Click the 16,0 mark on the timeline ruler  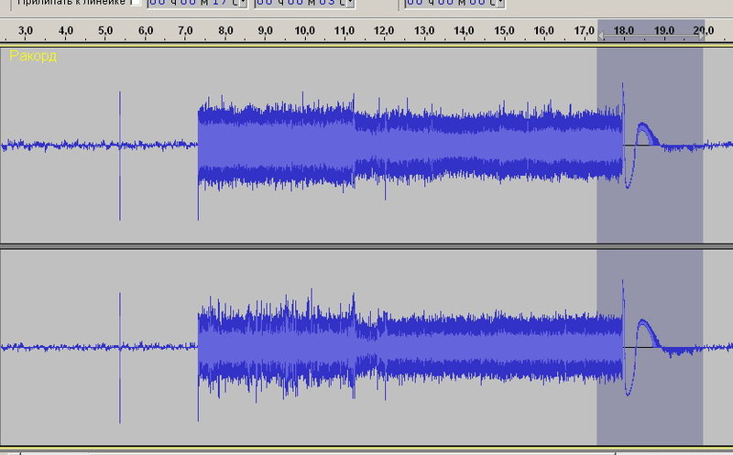tap(543, 31)
